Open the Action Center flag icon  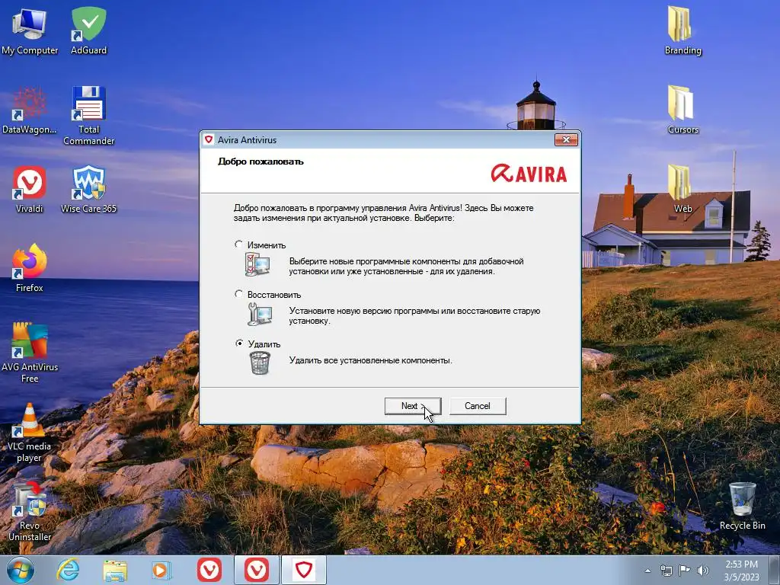(x=684, y=571)
